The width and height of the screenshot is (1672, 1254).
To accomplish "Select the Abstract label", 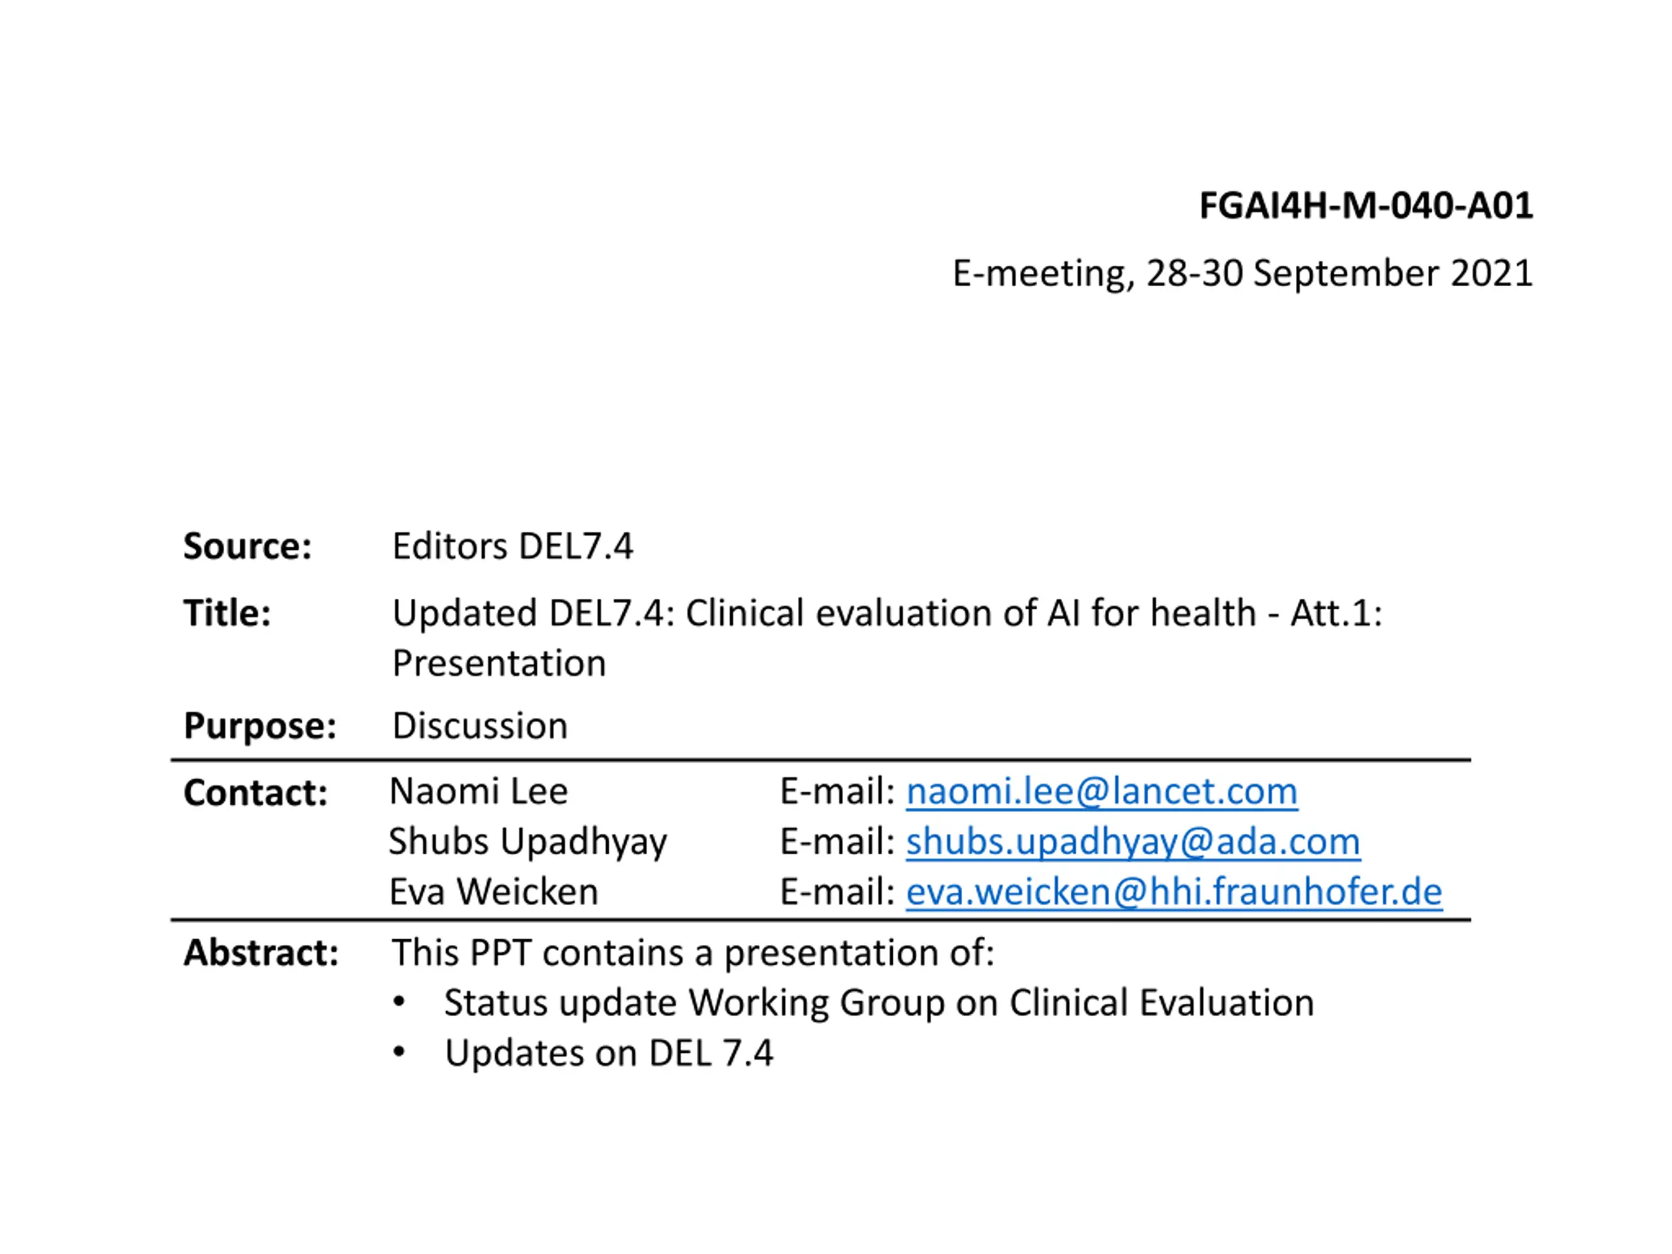I will 261,952.
